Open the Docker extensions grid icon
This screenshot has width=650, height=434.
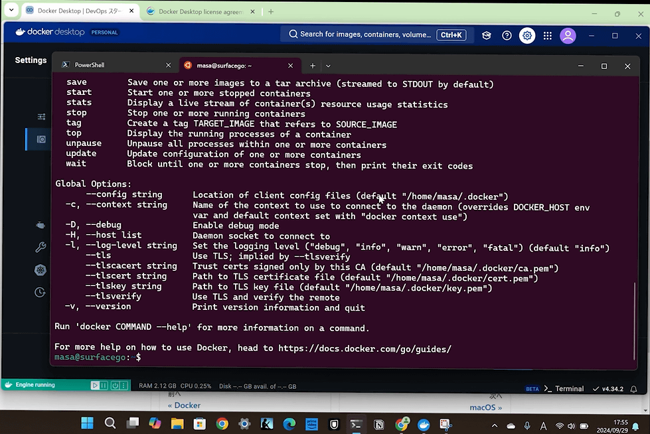(x=547, y=36)
